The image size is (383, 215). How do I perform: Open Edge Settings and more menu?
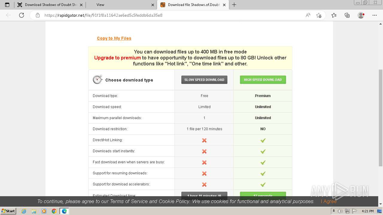tap(375, 15)
